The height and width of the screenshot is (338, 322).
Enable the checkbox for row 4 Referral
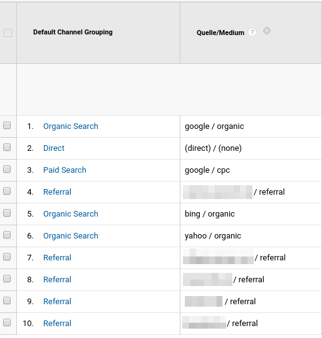[x=7, y=191]
